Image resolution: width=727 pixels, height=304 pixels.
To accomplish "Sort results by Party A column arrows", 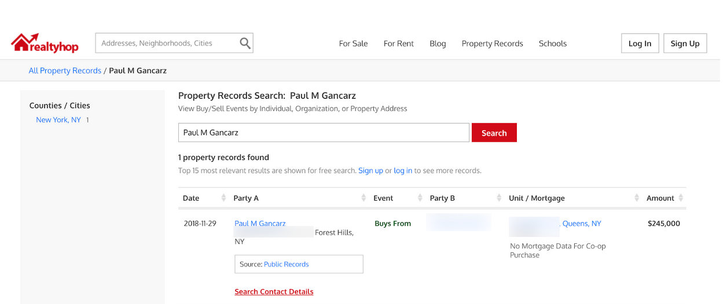I will pos(363,198).
